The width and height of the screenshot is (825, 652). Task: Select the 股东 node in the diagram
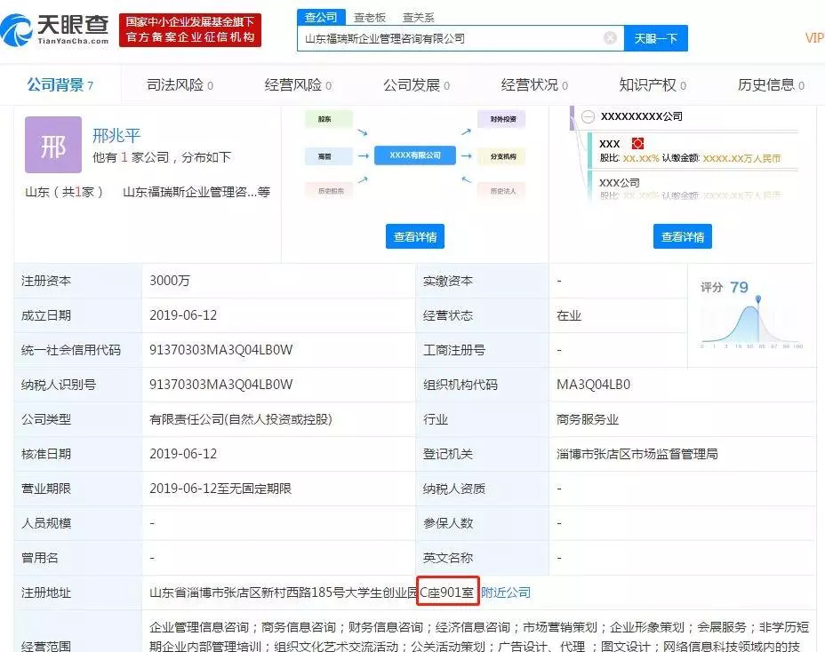pos(328,119)
